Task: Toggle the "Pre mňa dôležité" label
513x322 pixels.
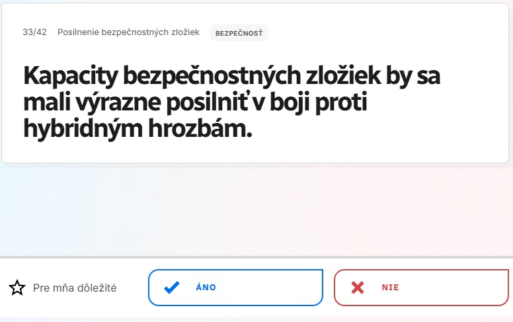Action: [75, 288]
